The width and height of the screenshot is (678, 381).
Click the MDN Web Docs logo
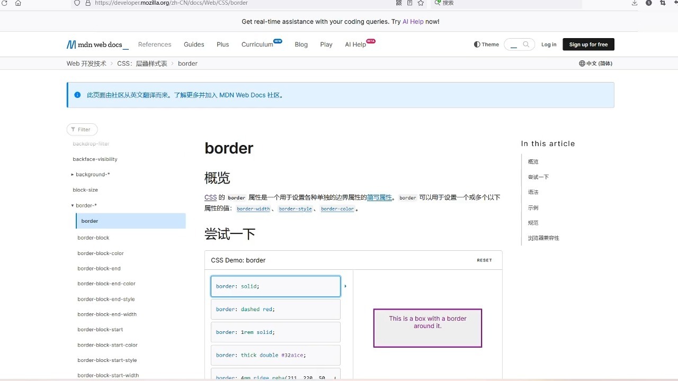pyautogui.click(x=97, y=45)
